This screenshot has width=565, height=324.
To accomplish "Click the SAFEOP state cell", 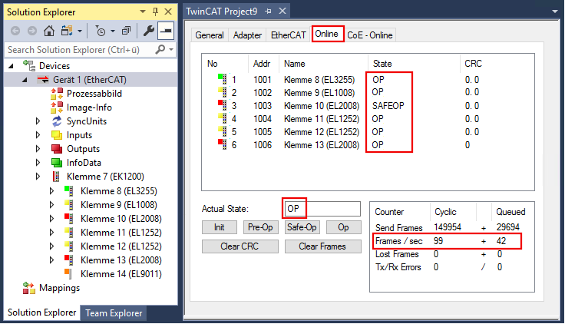I will pos(388,106).
